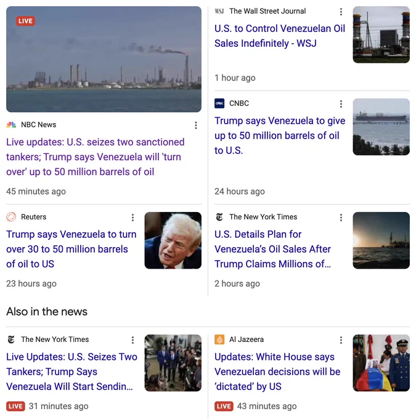
Task: Click the Reuters Trump photo thumbnail
Action: pos(173,240)
